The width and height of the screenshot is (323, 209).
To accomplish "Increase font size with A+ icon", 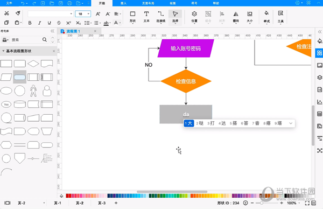I will (x=98, y=14).
